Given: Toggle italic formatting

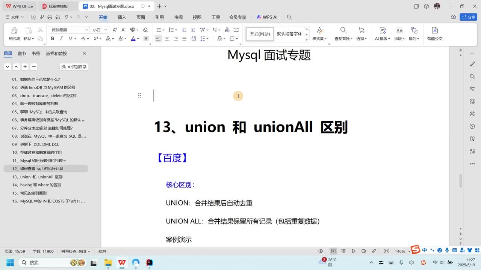Looking at the screenshot, I should pos(61,39).
